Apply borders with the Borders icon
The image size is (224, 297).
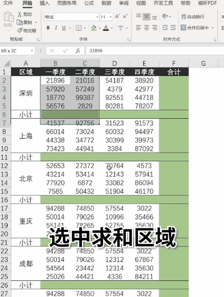79,28
